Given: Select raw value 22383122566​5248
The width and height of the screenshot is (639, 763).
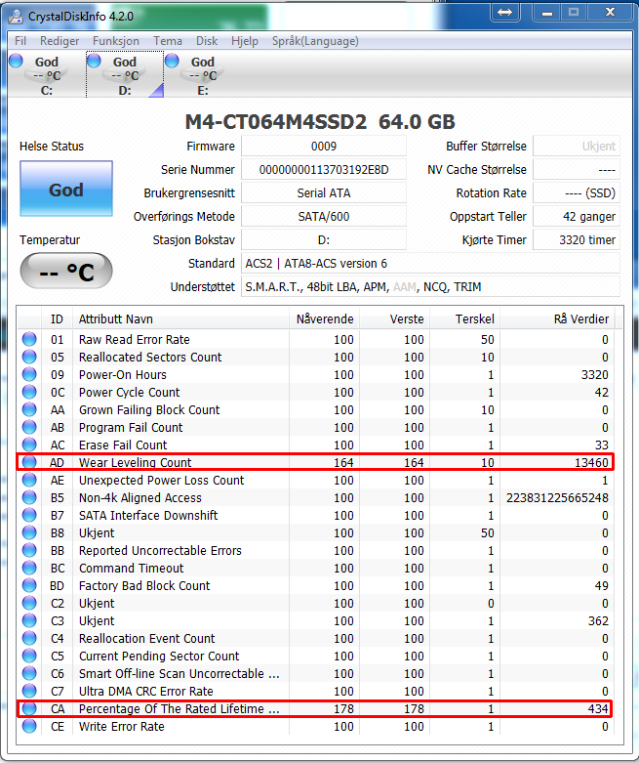Looking at the screenshot, I should tap(557, 497).
